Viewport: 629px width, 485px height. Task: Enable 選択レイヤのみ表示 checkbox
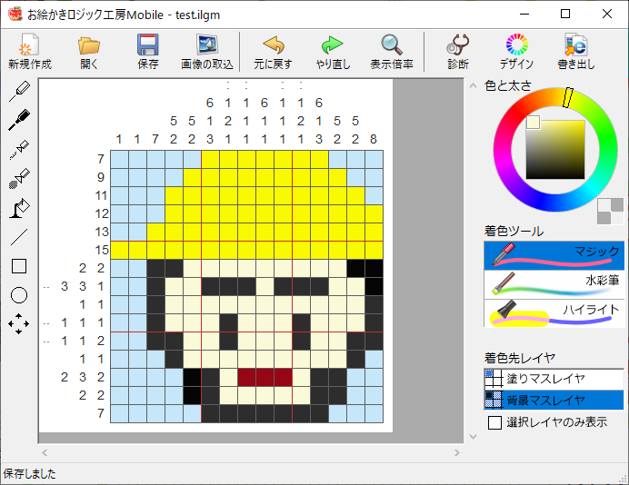point(494,422)
